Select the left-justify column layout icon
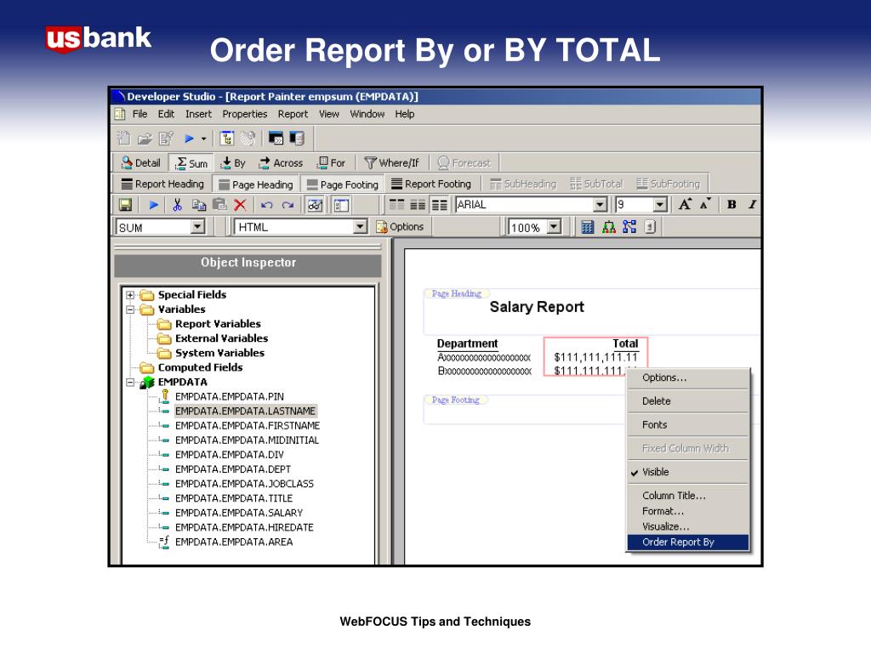 tap(396, 205)
